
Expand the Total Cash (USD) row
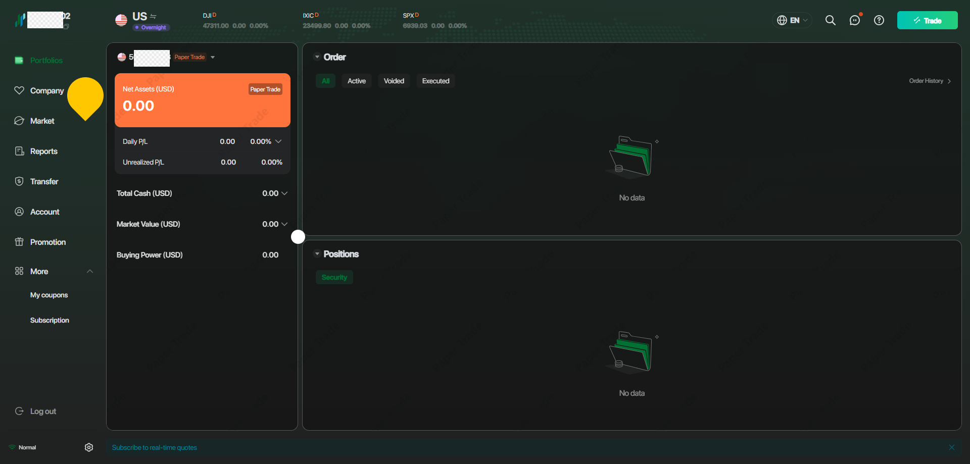284,193
